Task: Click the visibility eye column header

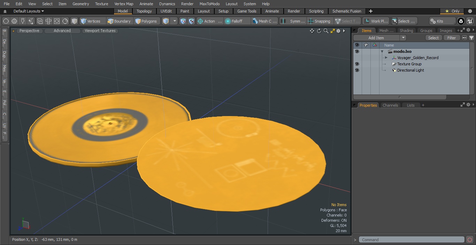Action: click(357, 45)
